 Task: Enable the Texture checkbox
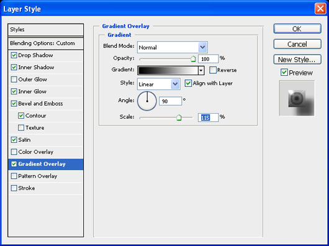21,128
